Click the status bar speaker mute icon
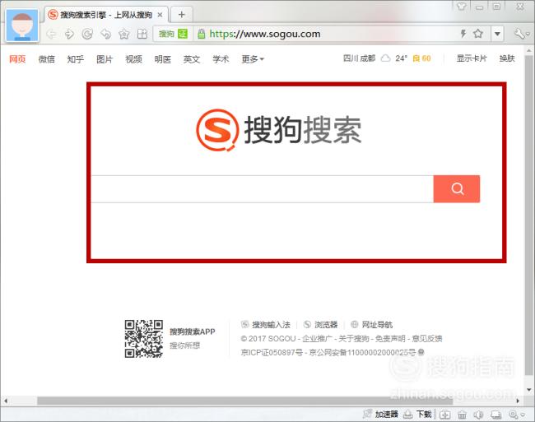This screenshot has width=535, height=422. click(x=478, y=415)
